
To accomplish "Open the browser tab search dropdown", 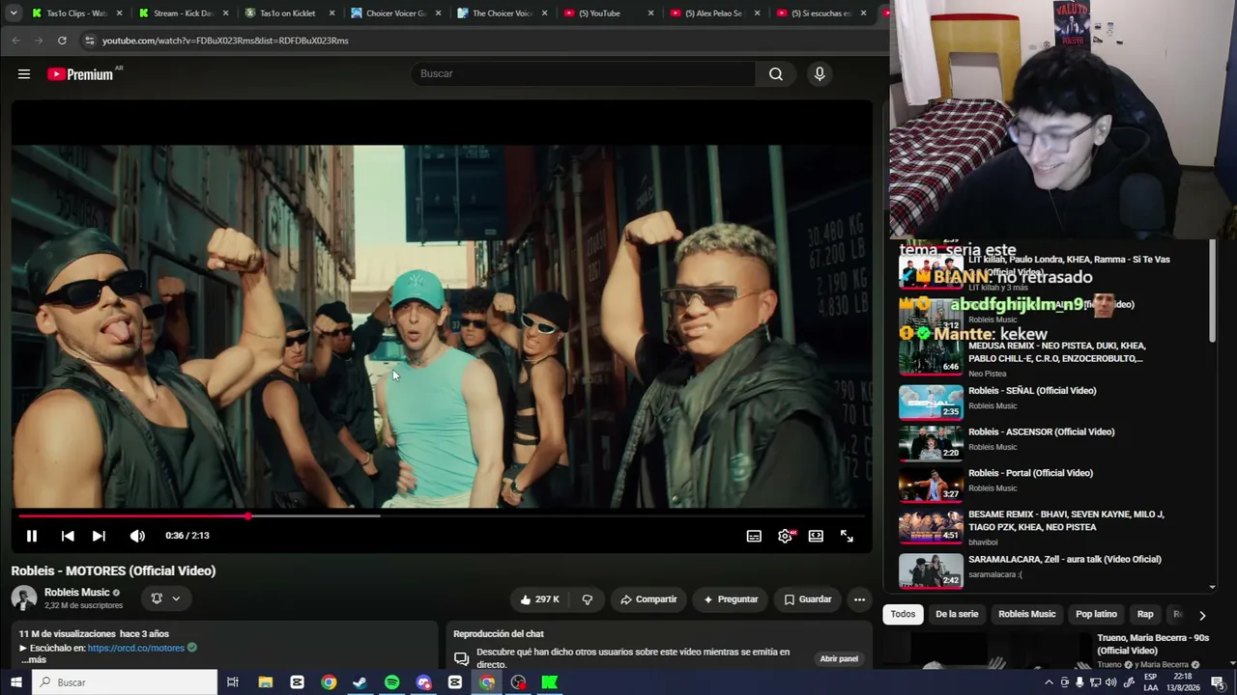I will tap(14, 14).
